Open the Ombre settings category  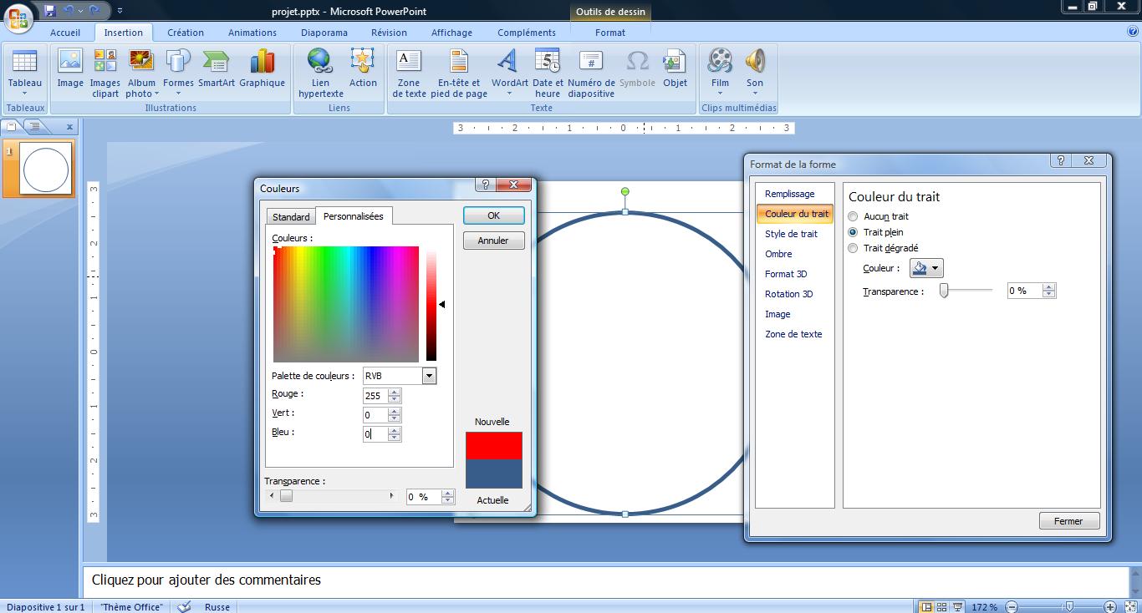(x=778, y=254)
